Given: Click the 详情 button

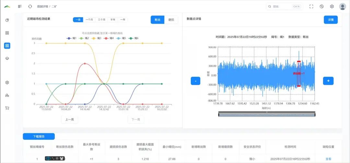Looking at the screenshot, I should tap(331, 20).
